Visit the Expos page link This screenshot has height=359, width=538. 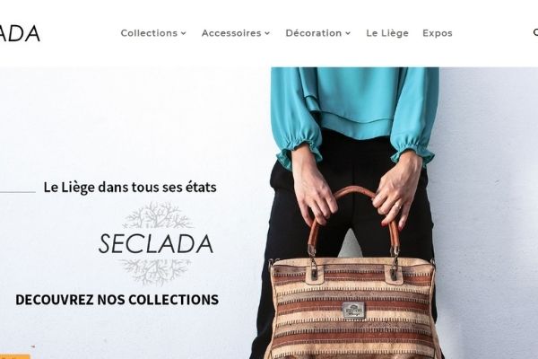438,33
